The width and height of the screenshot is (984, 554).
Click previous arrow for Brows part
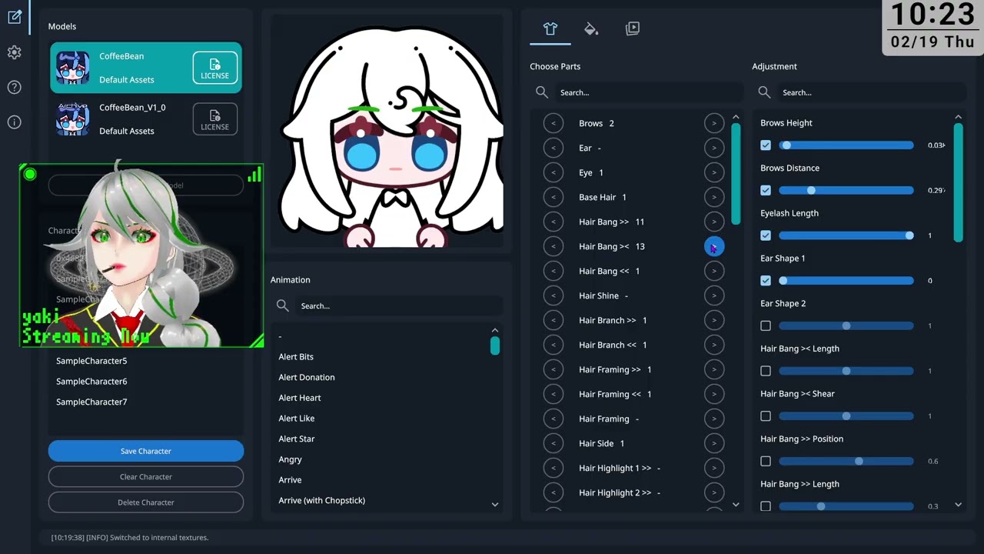553,123
